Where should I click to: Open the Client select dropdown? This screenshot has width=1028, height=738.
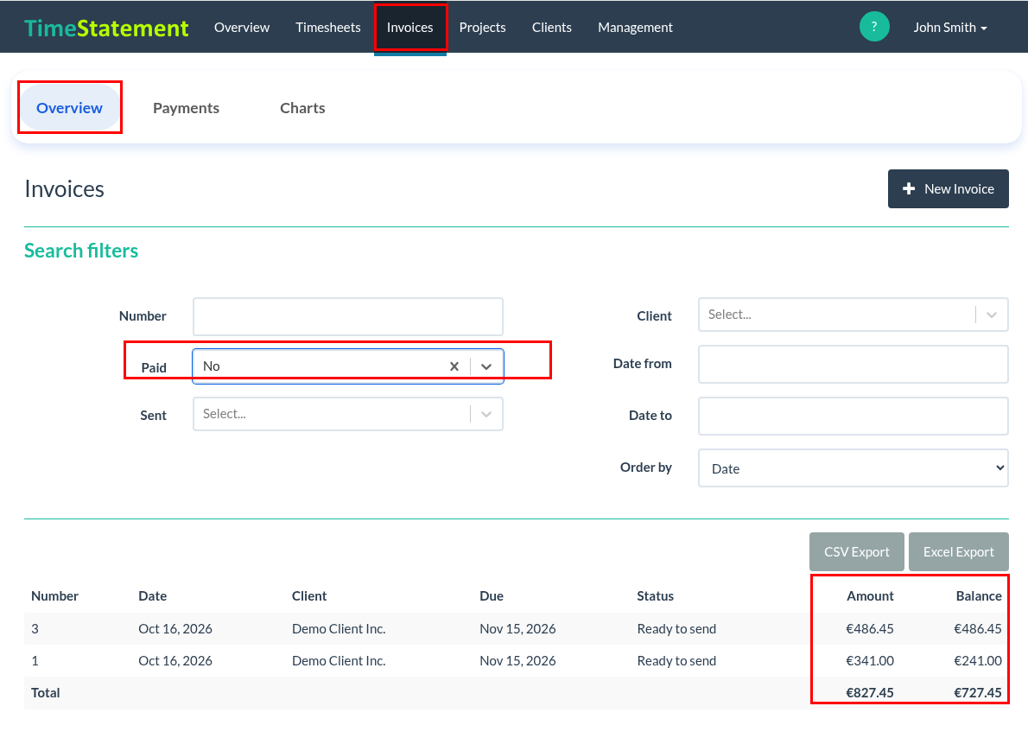[853, 315]
